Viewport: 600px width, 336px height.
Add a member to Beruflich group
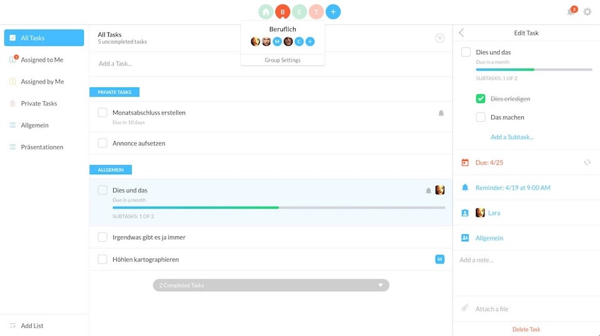pyautogui.click(x=311, y=41)
